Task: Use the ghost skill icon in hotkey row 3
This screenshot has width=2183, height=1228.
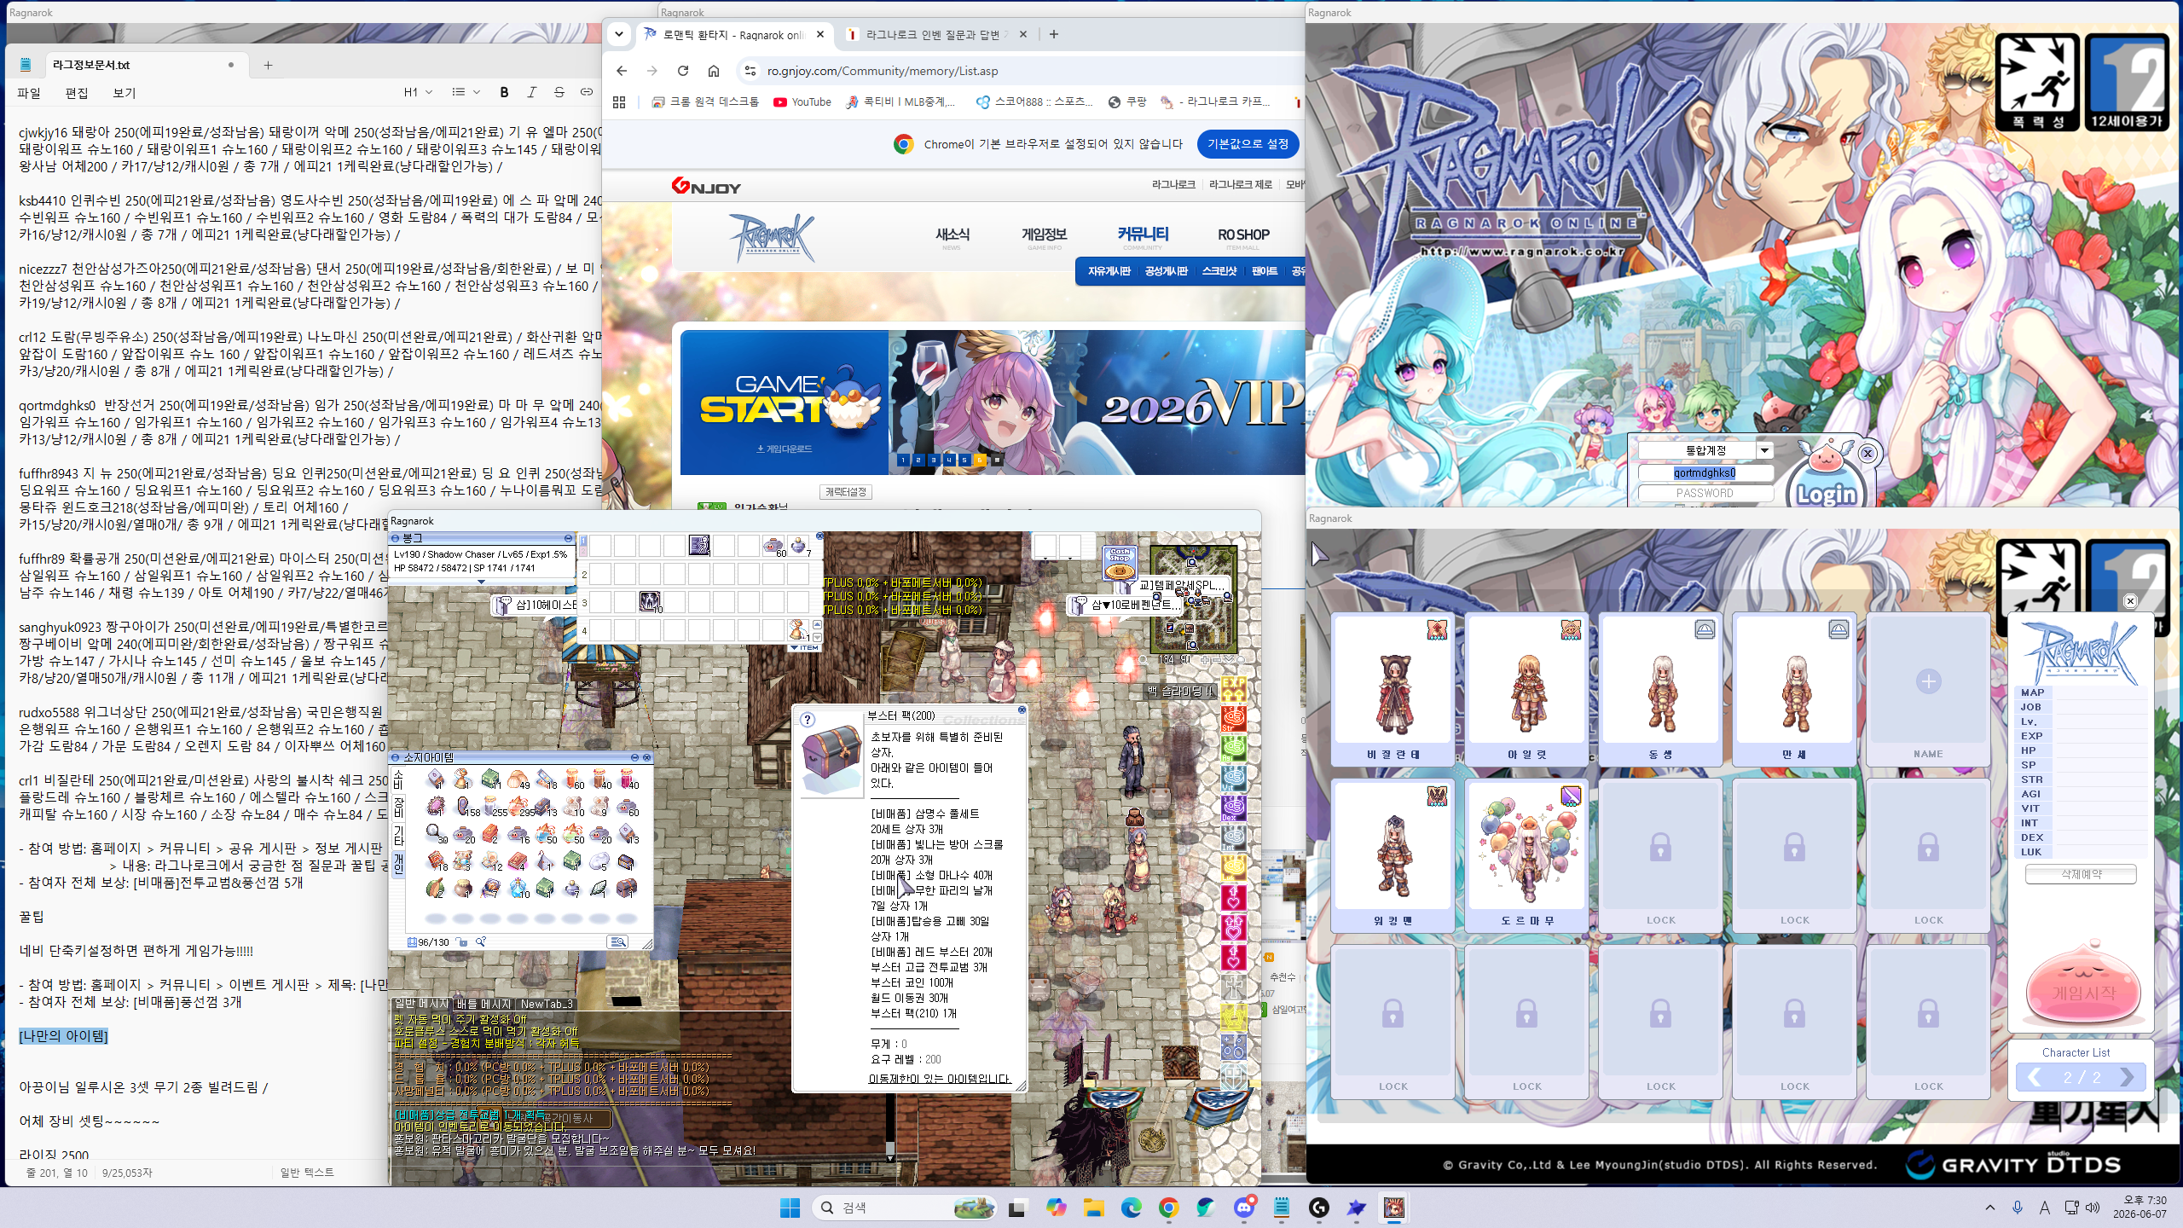Action: 650,602
